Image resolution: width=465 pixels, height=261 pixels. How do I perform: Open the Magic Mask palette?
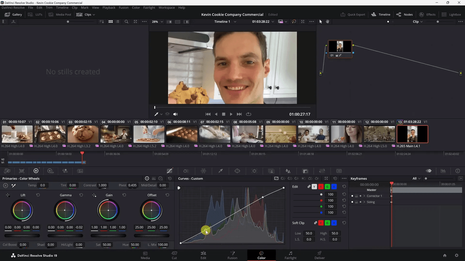pyautogui.click(x=271, y=171)
